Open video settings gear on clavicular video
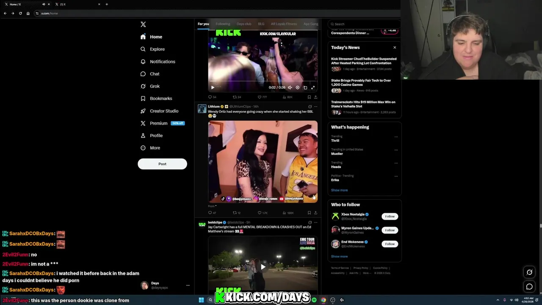This screenshot has height=305, width=542. coord(297,88)
